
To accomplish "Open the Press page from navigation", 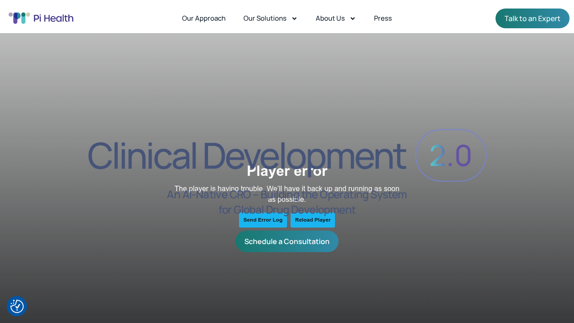I will [x=383, y=18].
